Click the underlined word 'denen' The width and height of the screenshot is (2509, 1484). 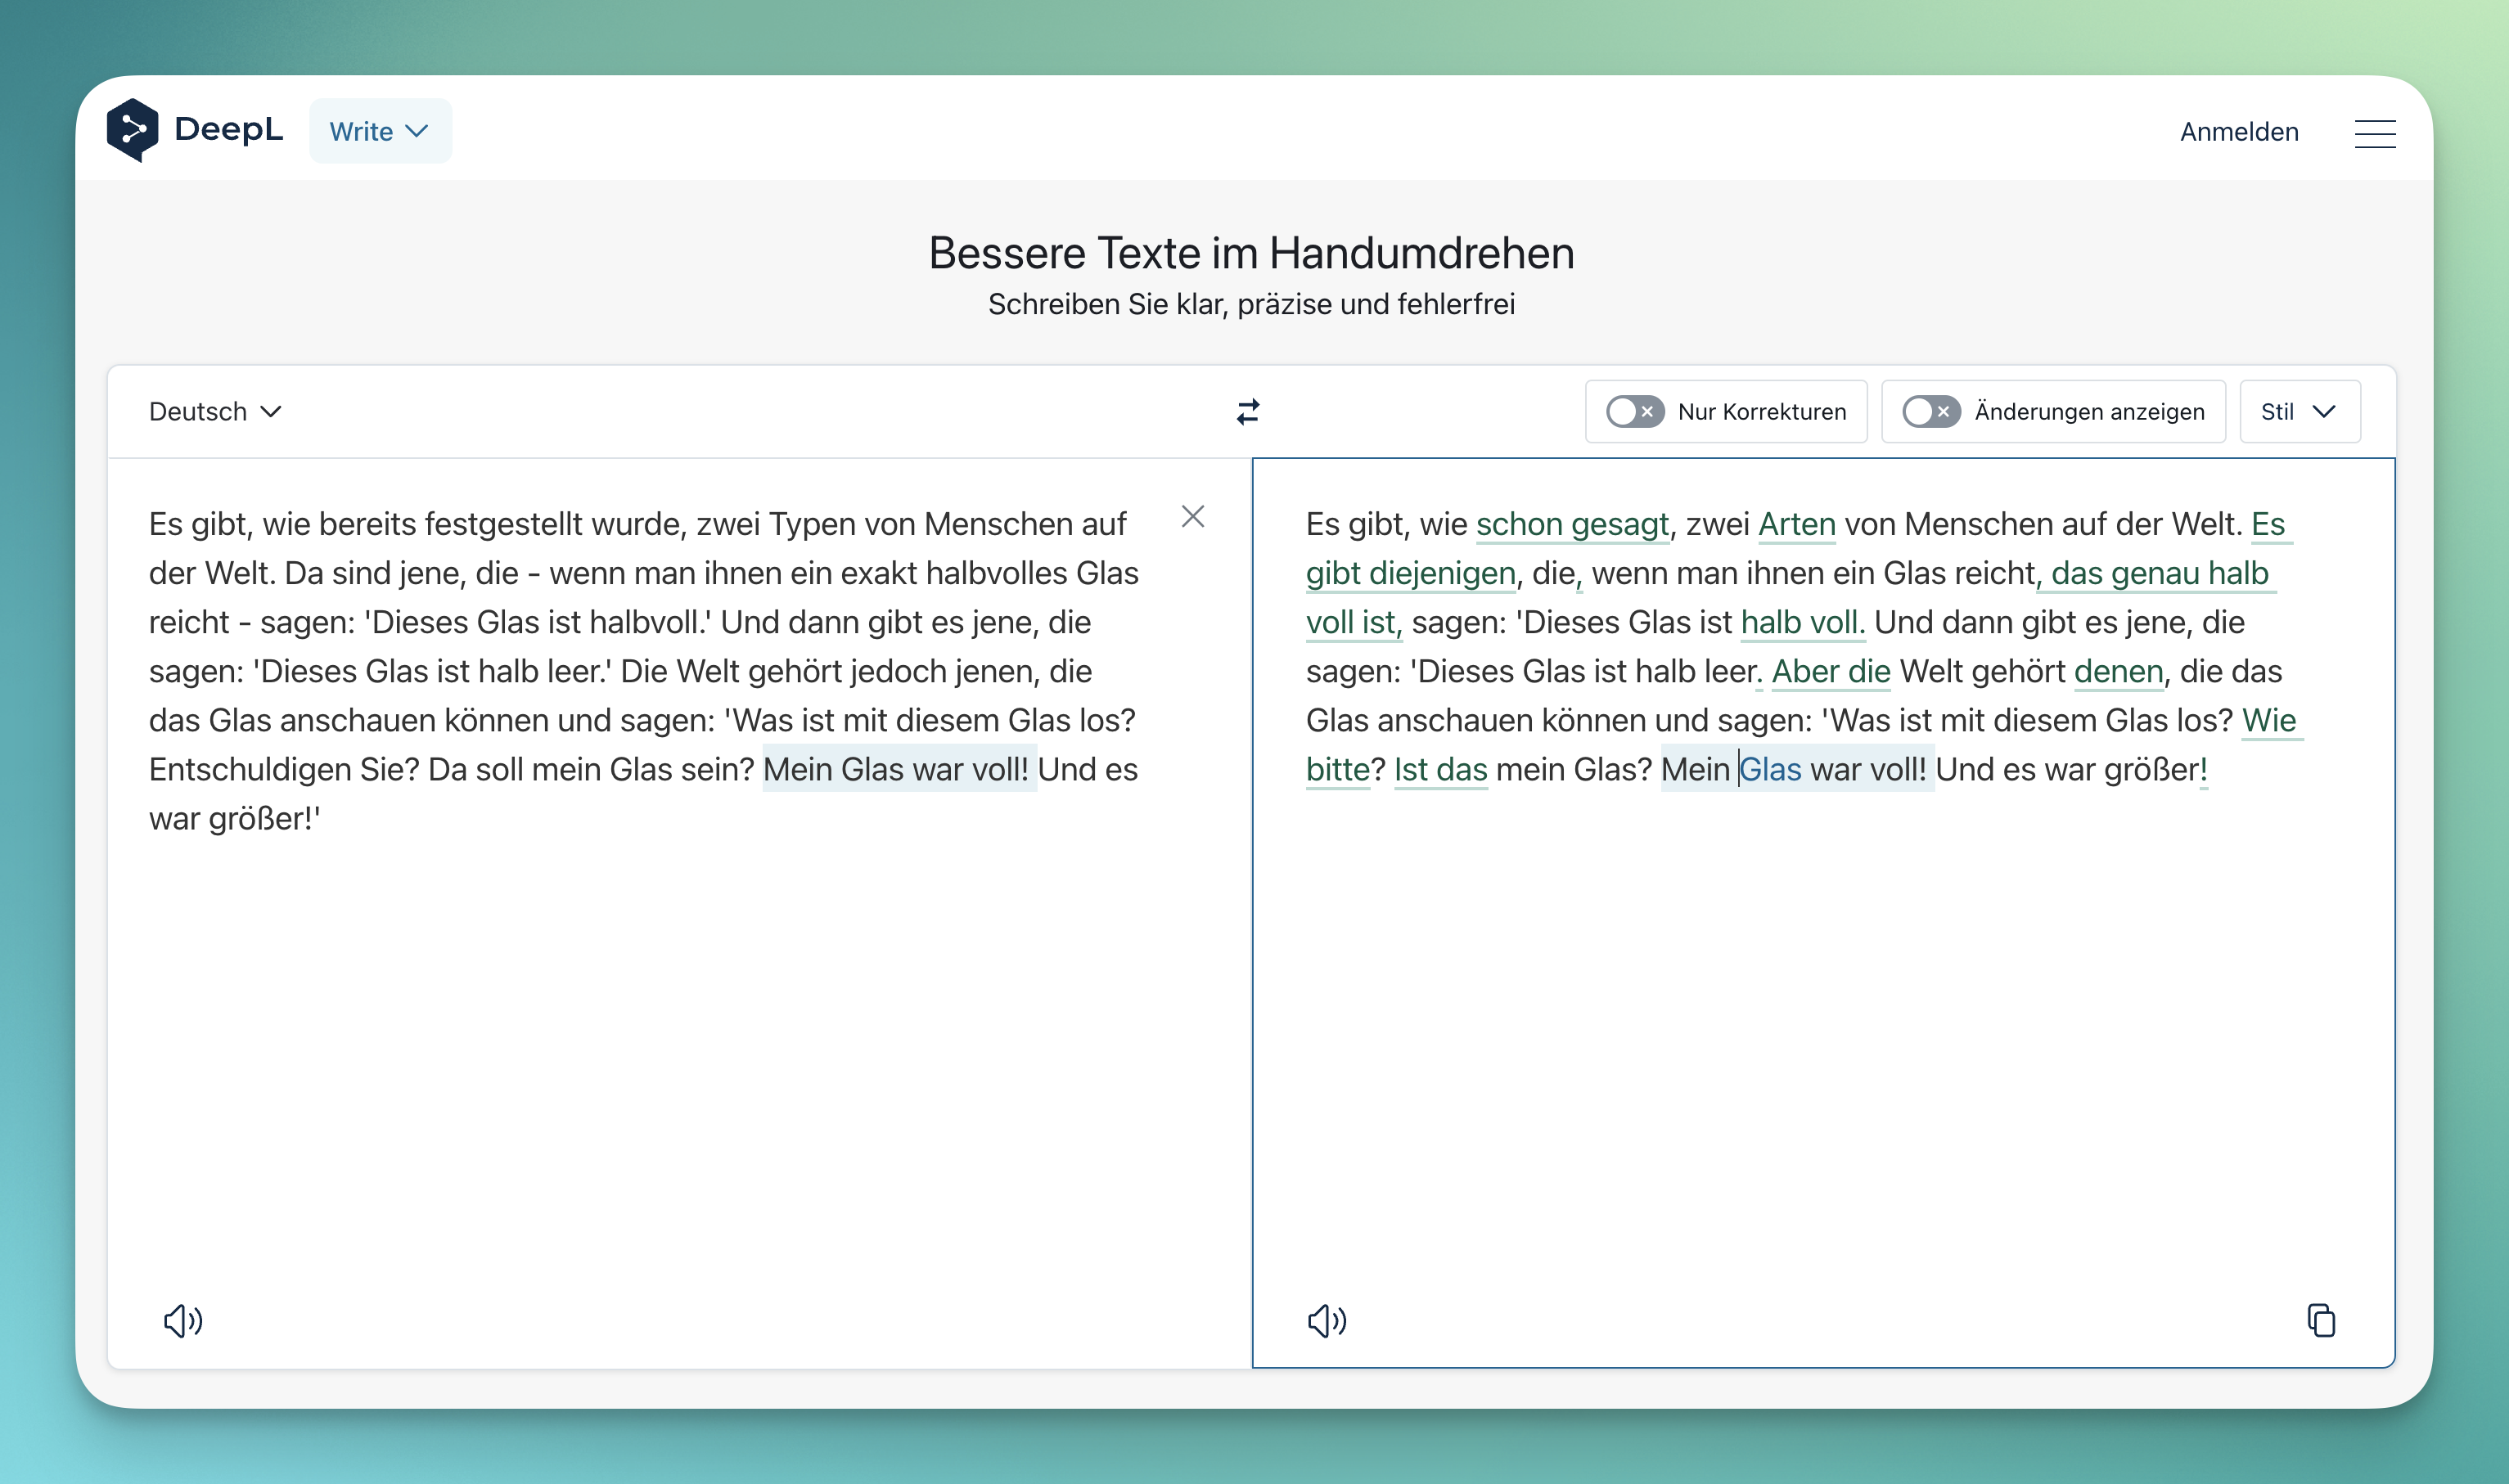coord(2118,671)
